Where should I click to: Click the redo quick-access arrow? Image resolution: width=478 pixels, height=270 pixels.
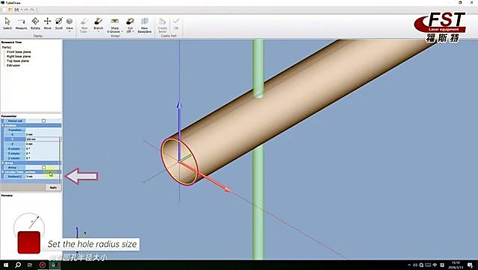pyautogui.click(x=32, y=10)
